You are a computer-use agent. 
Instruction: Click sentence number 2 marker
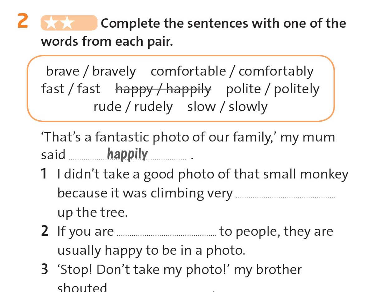(x=45, y=231)
